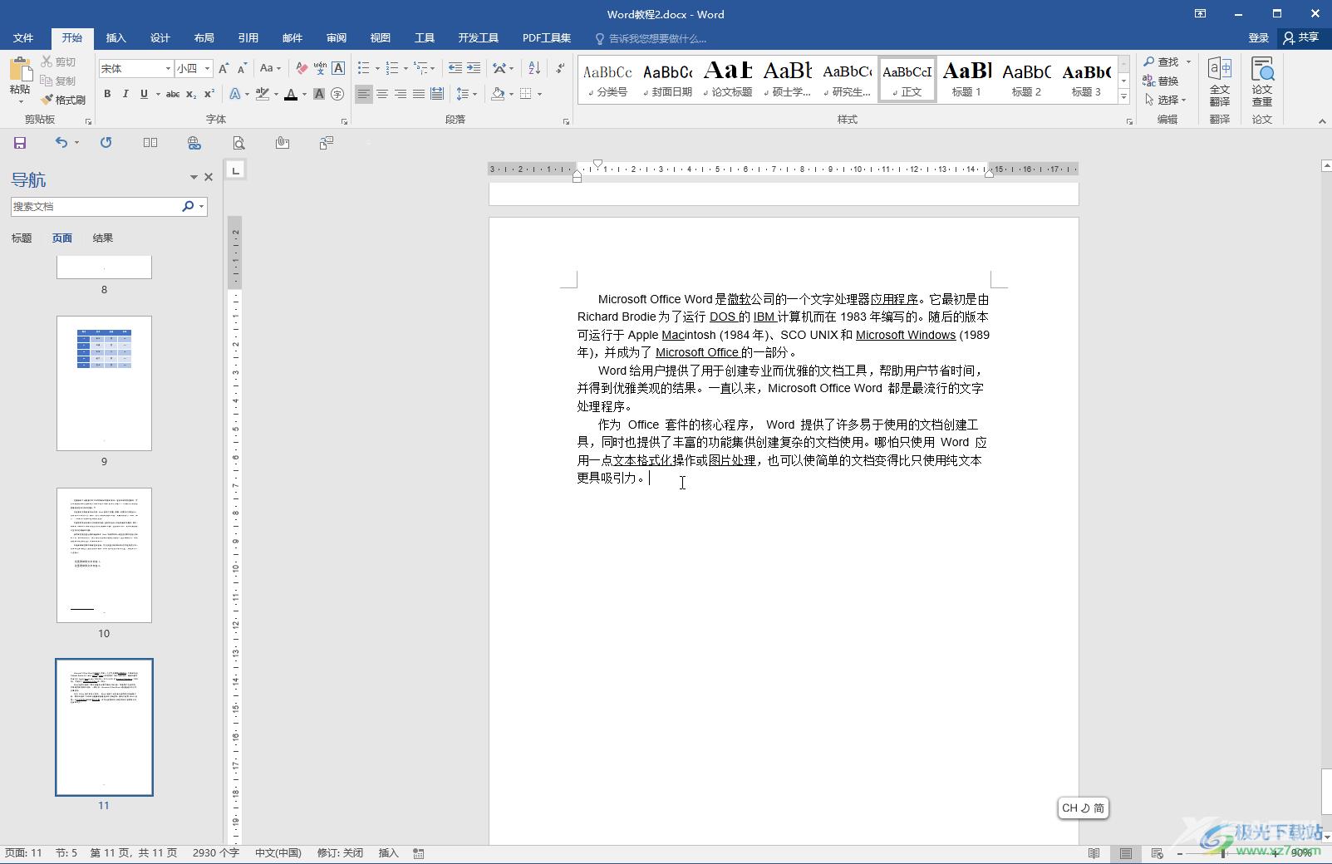Screen dimensions: 1332x864
Task: Open the 文件 (File) tab
Action: point(23,38)
